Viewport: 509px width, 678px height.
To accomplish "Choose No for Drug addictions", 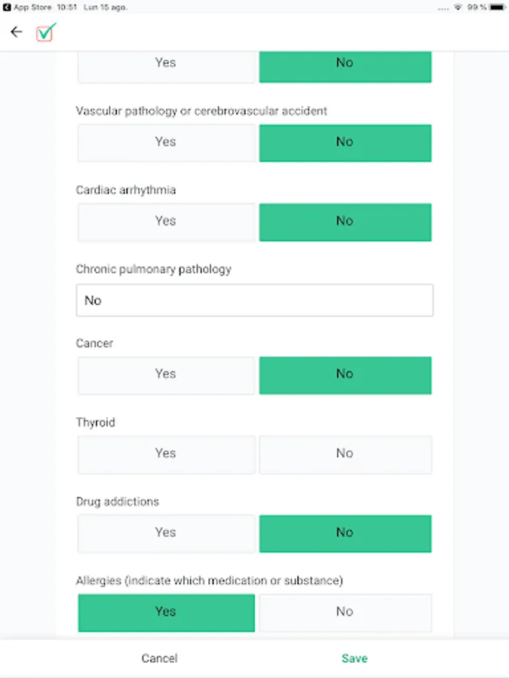I will point(345,533).
